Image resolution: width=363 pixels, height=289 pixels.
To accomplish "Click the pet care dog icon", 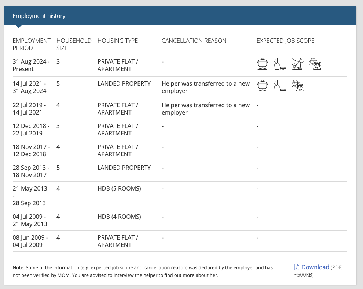I will pyautogui.click(x=297, y=64).
